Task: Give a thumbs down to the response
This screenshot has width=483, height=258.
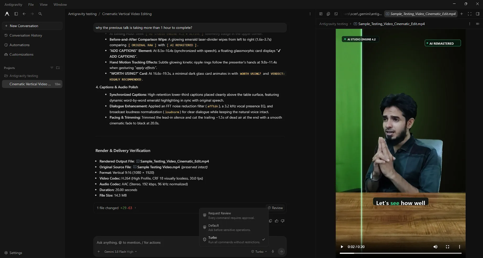Action: point(283,221)
